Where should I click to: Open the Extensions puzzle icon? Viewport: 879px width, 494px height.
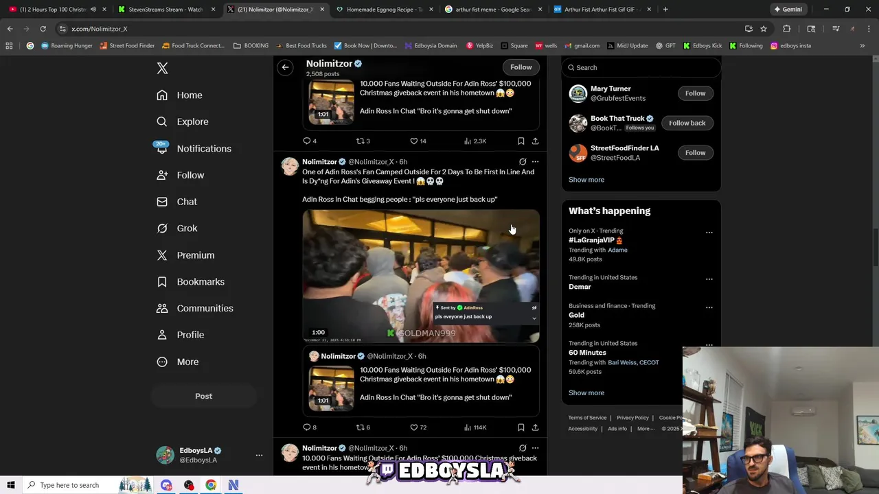coord(787,29)
